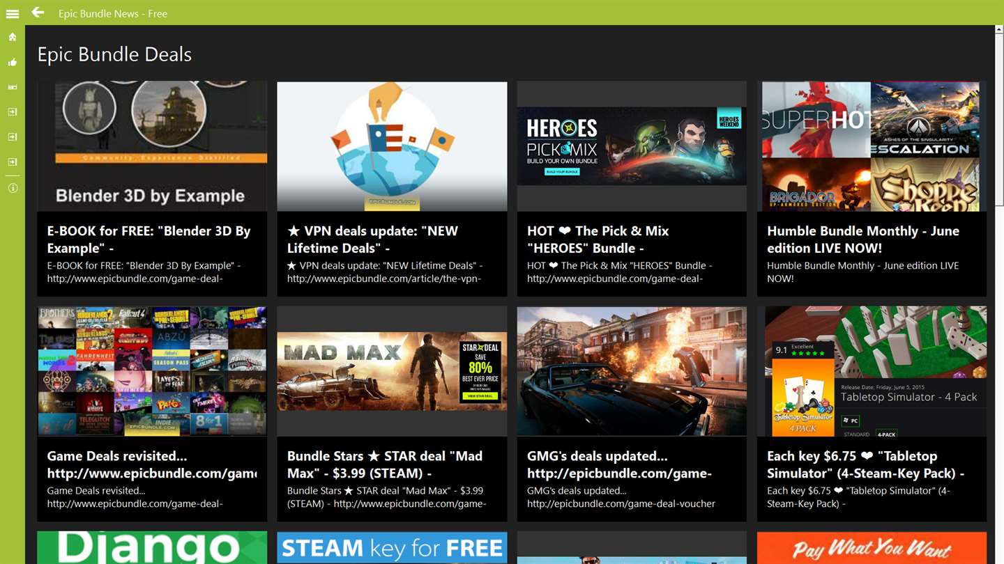Go back with the arrow button
Screen dimensions: 1004x564
[38, 13]
